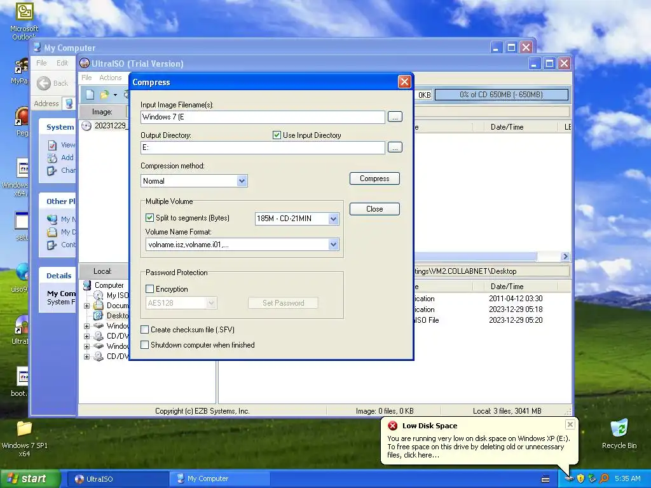Expand the first CD/DVD drive node
The width and height of the screenshot is (651, 488).
point(86,336)
